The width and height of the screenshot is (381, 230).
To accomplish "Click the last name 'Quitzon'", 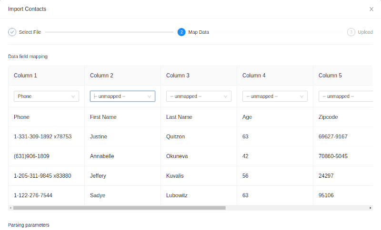I will pyautogui.click(x=175, y=136).
